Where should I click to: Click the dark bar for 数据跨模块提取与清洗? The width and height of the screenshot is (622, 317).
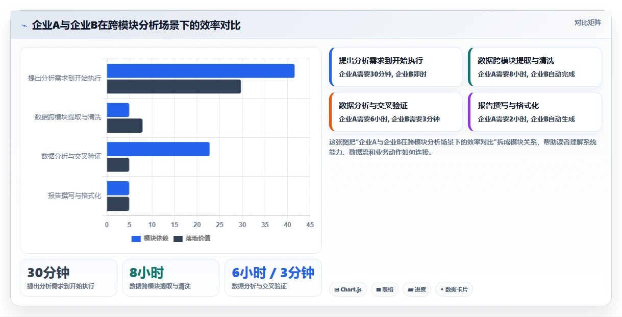click(x=125, y=126)
